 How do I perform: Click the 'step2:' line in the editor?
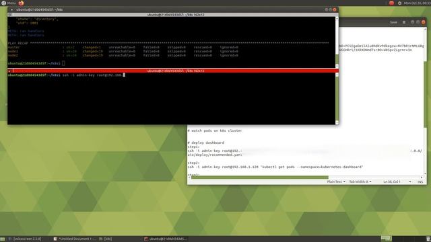(x=193, y=163)
